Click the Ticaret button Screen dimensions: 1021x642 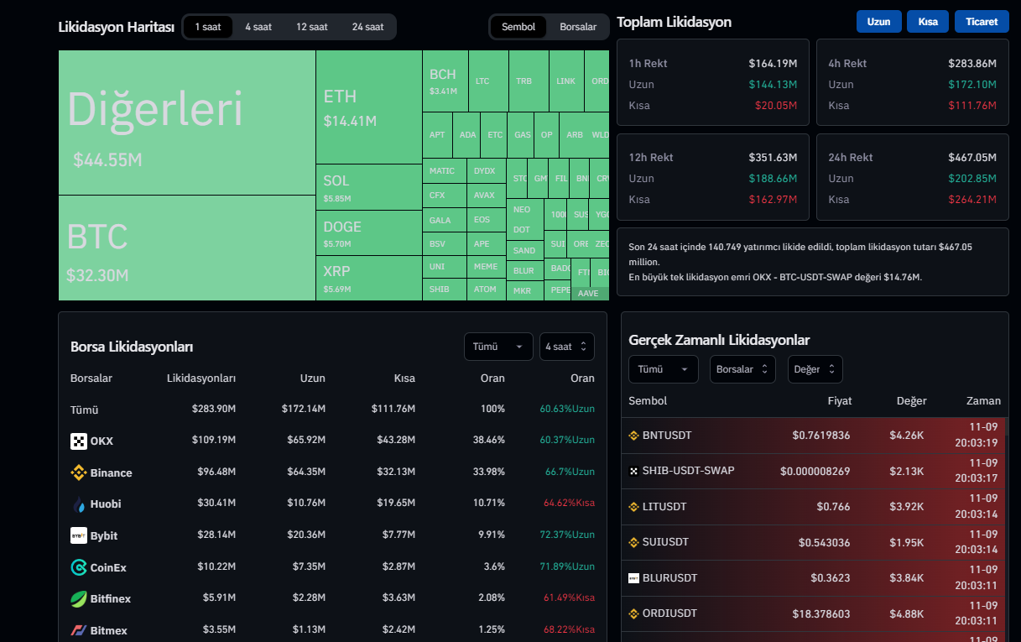tap(982, 22)
